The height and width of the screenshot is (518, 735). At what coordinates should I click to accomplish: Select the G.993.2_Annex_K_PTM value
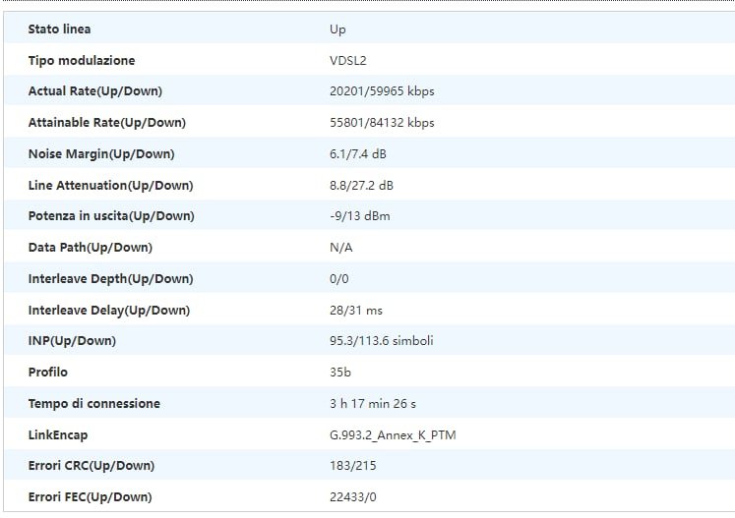pyautogui.click(x=393, y=434)
